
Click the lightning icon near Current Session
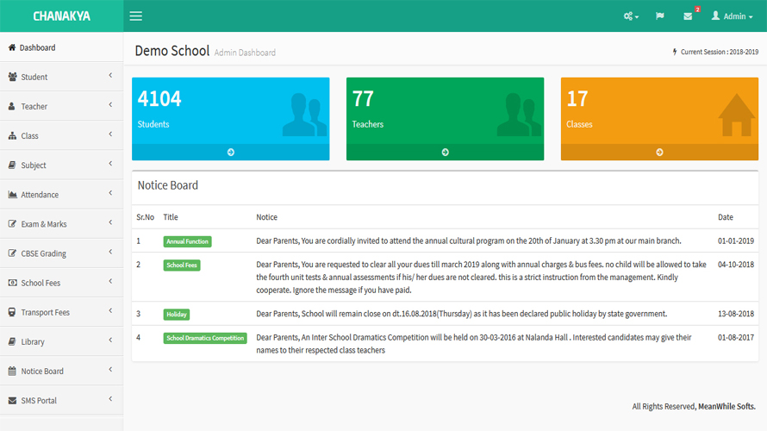click(675, 52)
